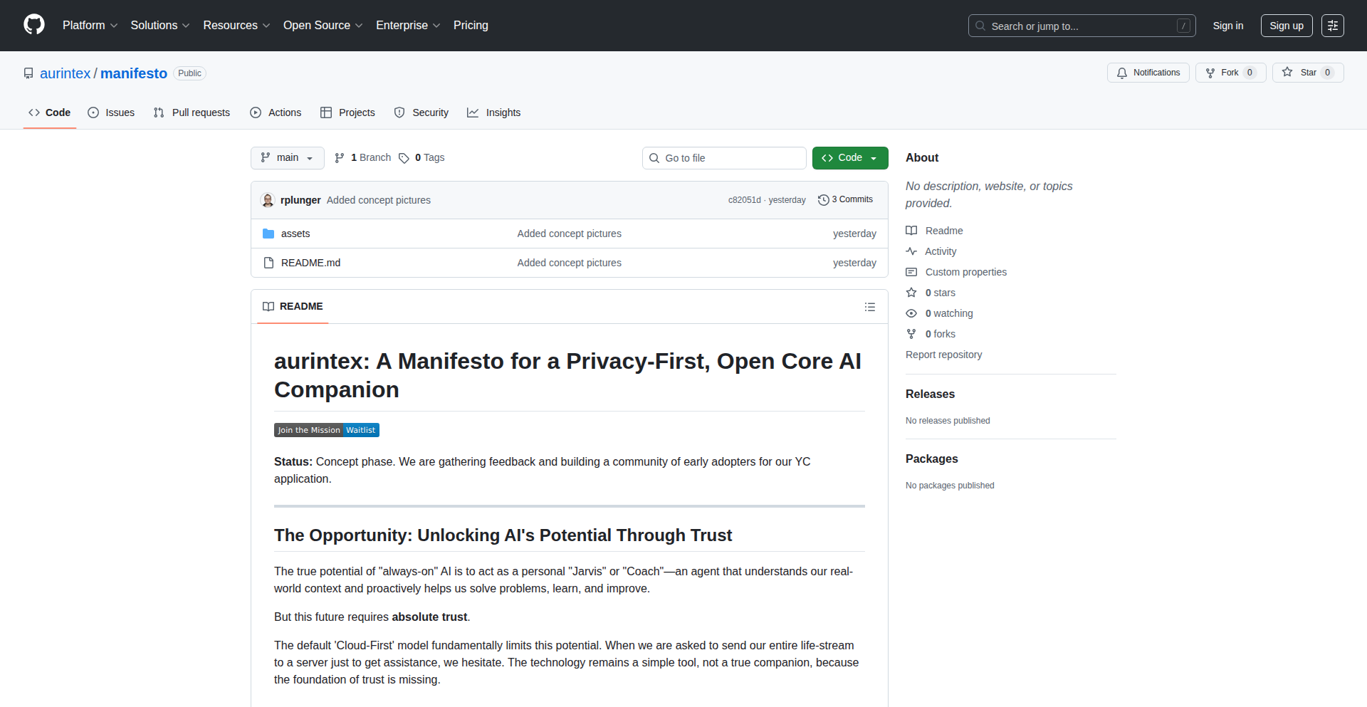The height and width of the screenshot is (707, 1367).
Task: Open commit hash c82051d
Action: point(744,200)
